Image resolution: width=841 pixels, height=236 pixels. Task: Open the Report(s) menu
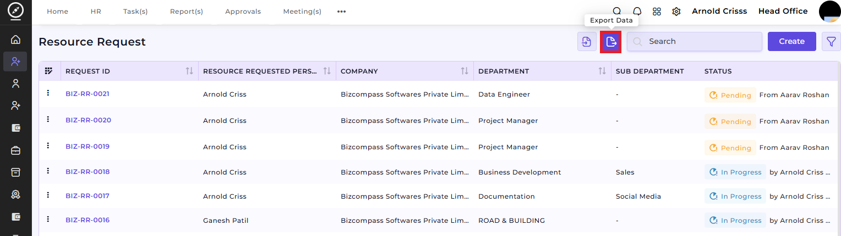tap(187, 12)
